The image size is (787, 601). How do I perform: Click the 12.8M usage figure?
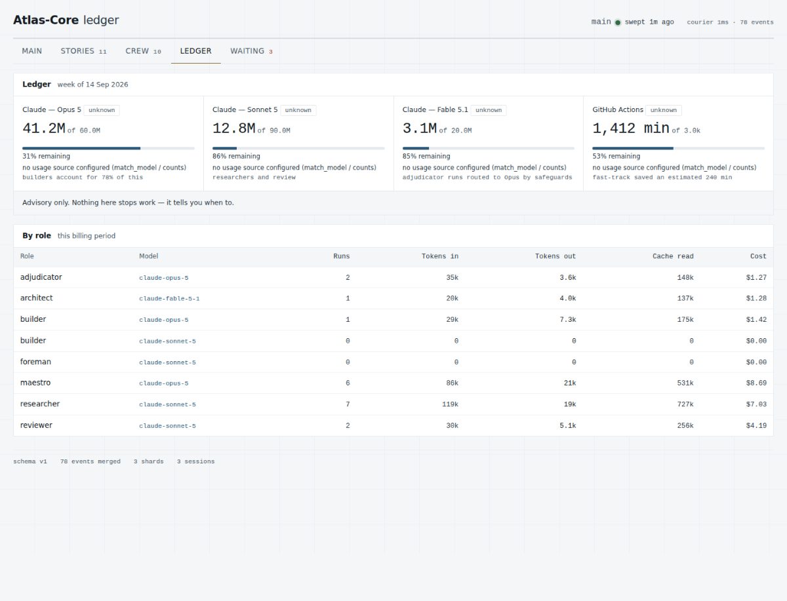(x=233, y=128)
